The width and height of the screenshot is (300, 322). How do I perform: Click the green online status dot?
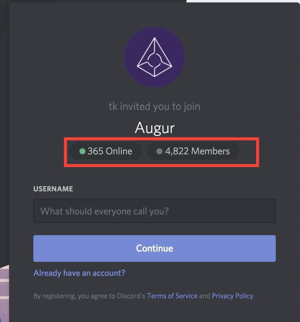82,151
